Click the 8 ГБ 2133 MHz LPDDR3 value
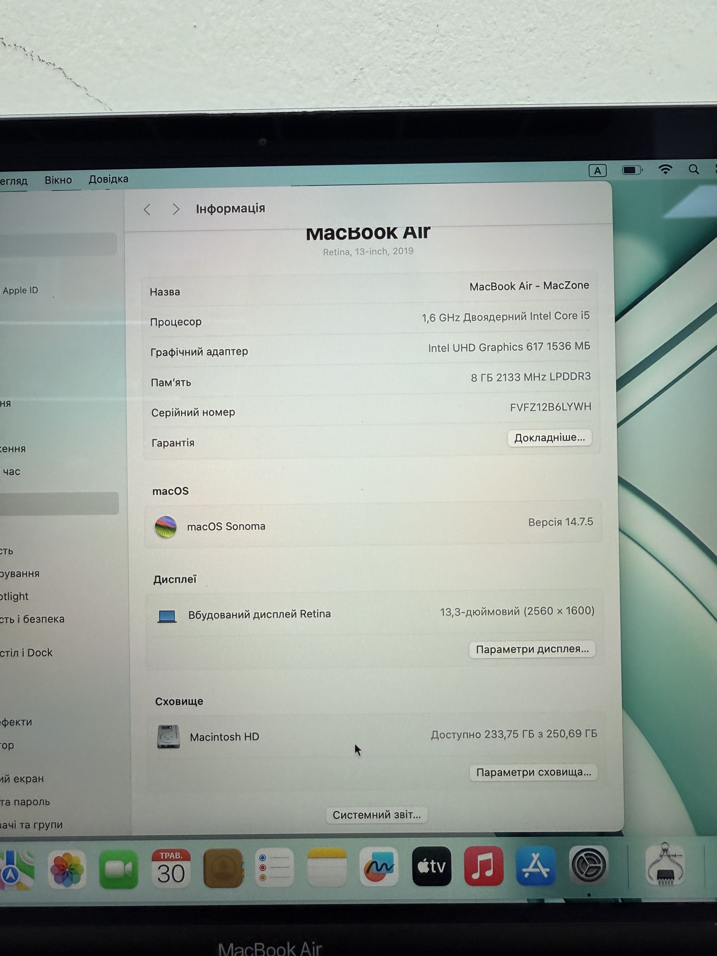 (531, 377)
